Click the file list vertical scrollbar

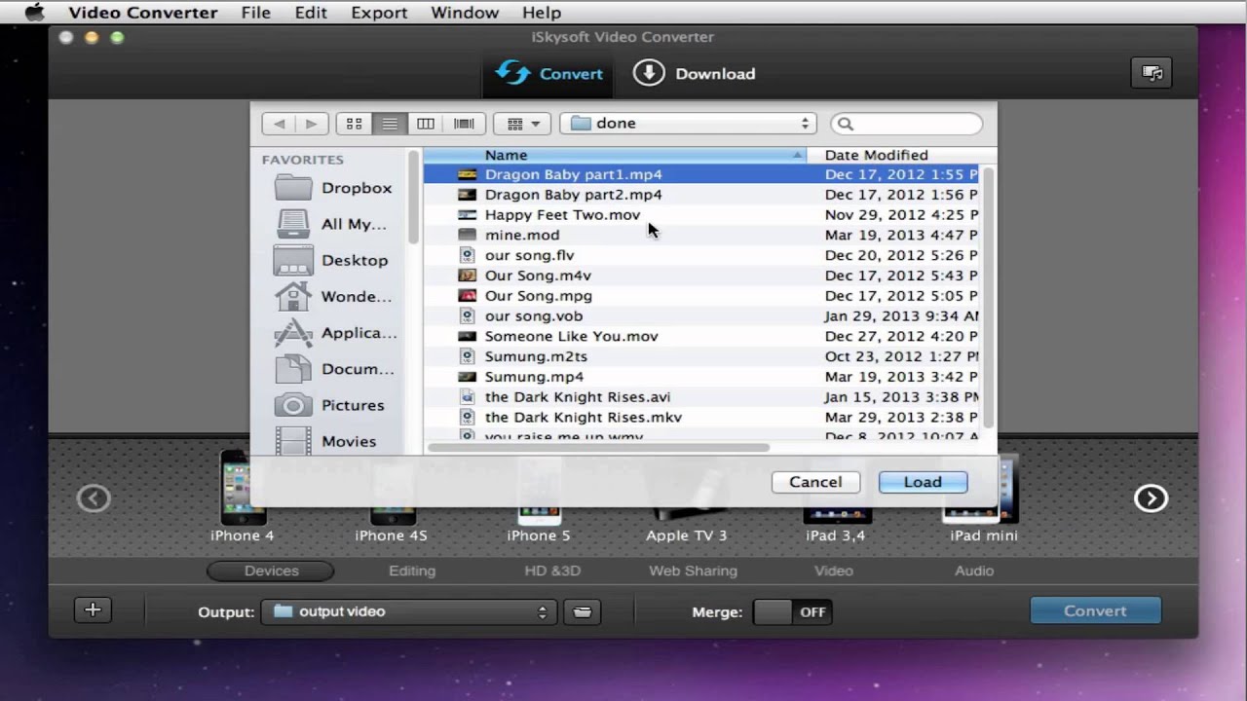click(988, 297)
